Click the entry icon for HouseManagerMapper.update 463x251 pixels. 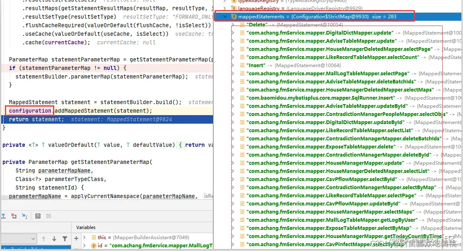click(x=242, y=163)
